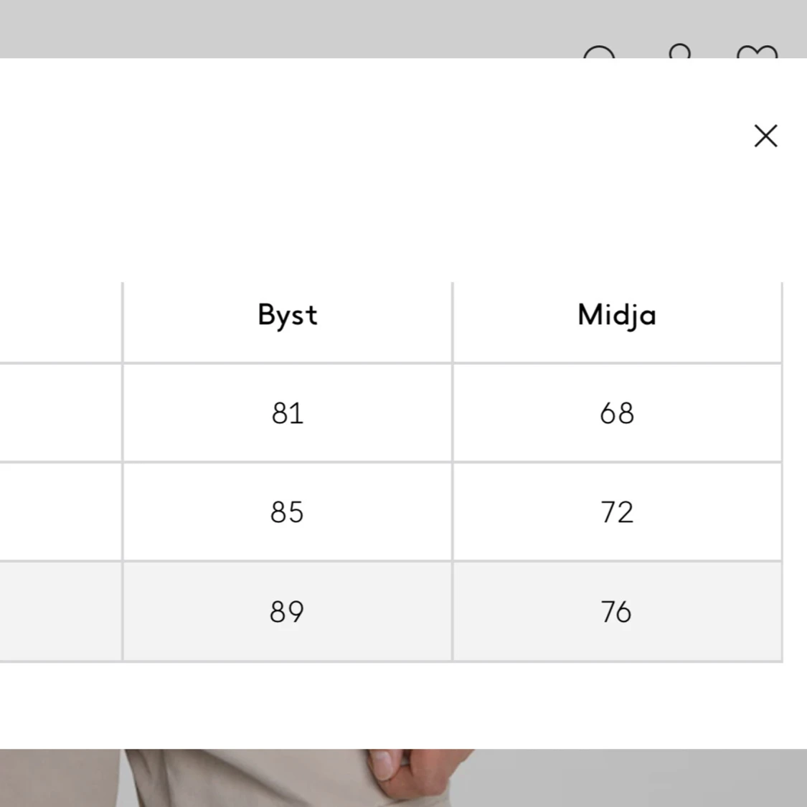Select the highlighted Byst value 89
The height and width of the screenshot is (807, 807).
point(287,612)
